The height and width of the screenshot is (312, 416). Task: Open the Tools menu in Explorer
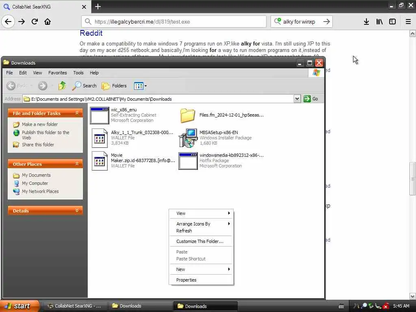pyautogui.click(x=78, y=73)
